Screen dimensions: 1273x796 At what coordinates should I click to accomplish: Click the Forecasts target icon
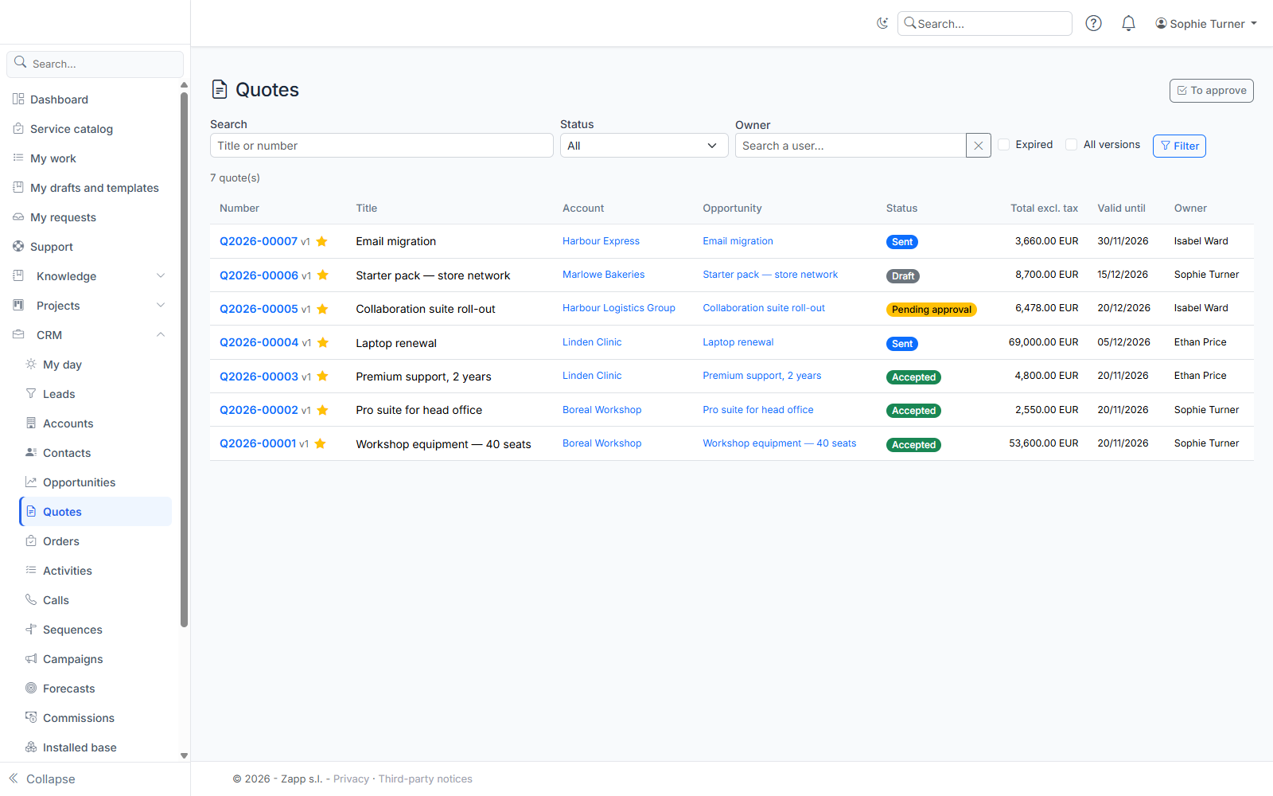(x=31, y=688)
